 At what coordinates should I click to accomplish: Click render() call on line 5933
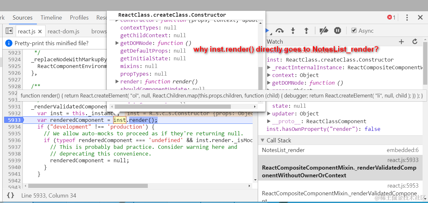pyautogui.click(x=143, y=120)
